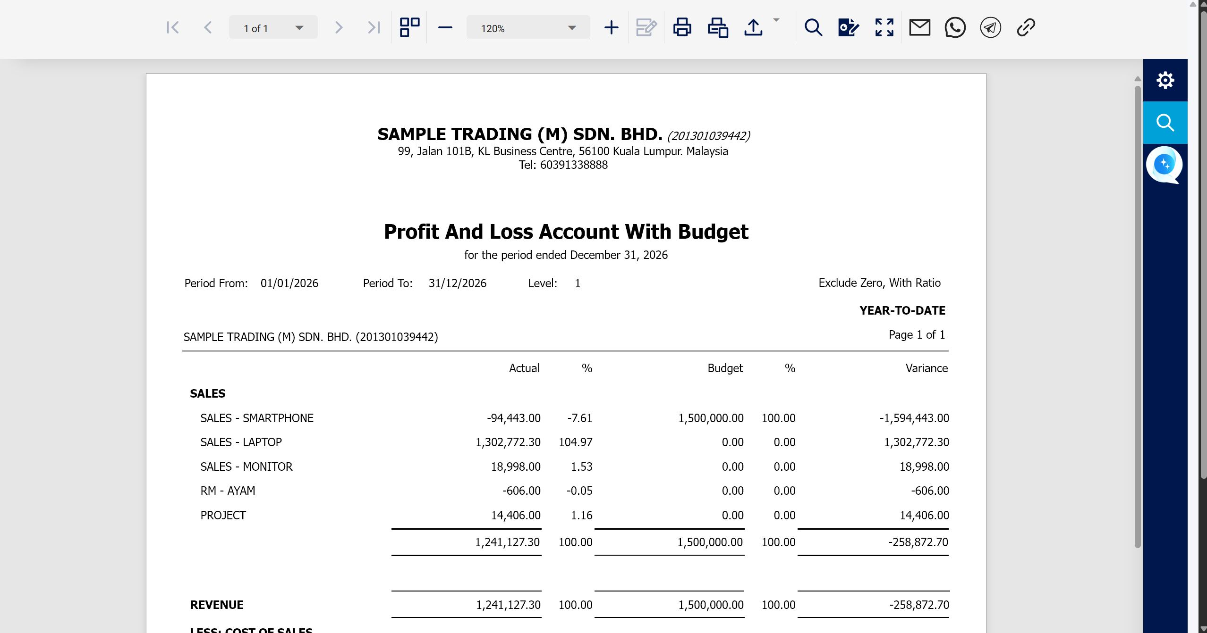
Task: Share report via WhatsApp
Action: (x=955, y=27)
